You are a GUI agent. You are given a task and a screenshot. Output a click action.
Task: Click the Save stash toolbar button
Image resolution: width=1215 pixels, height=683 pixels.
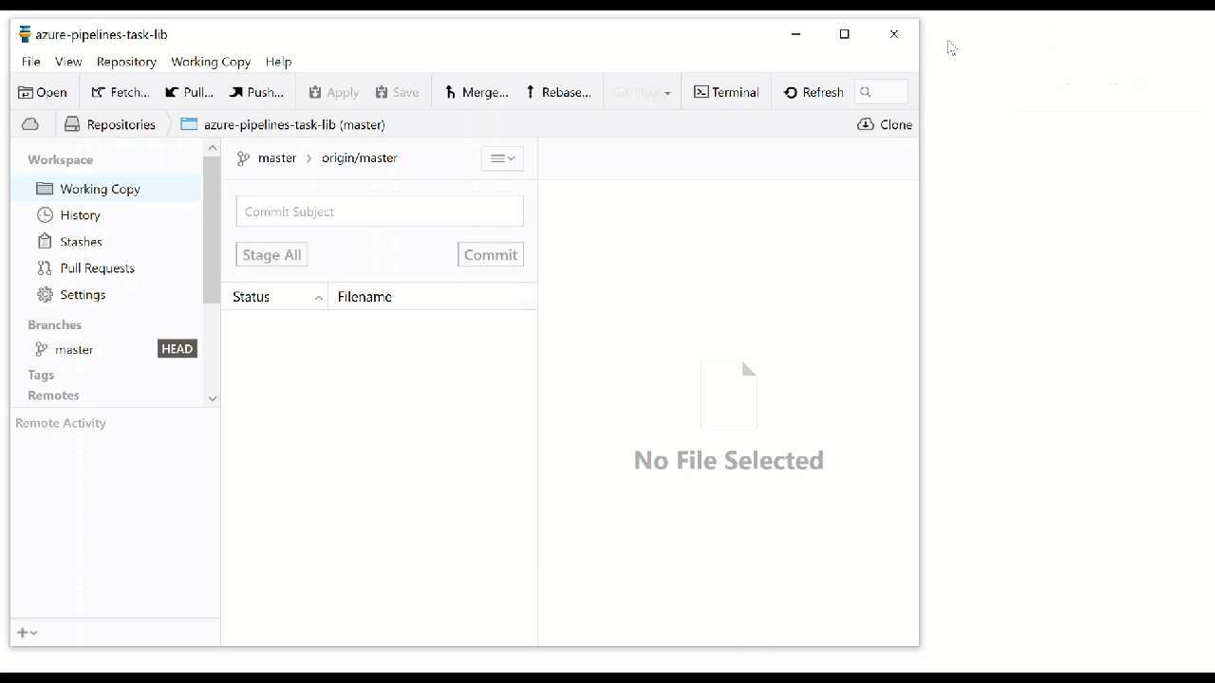pos(397,92)
